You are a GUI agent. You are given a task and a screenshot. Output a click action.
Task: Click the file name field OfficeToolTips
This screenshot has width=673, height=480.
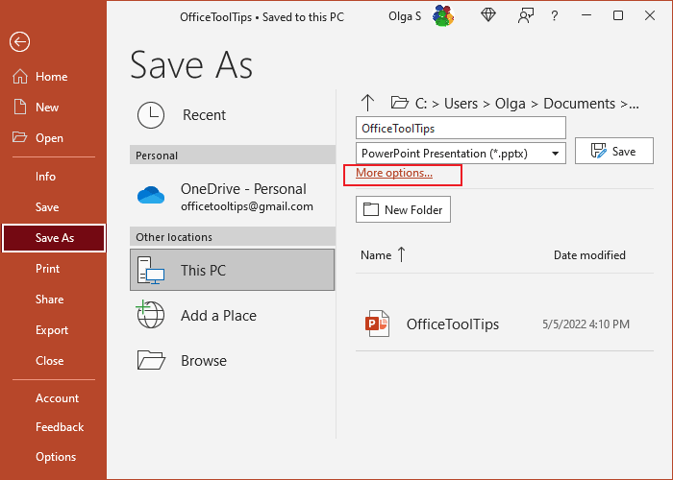pos(461,128)
